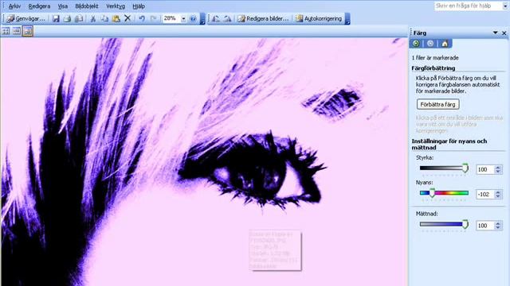Viewport: 510px width, 286px height.
Task: Decrease Mättnad with the down arrow
Action: [497, 228]
